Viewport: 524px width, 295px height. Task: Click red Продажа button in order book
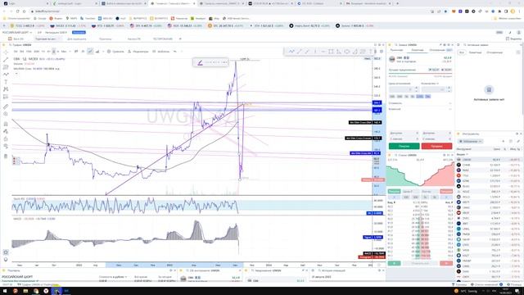point(446,191)
